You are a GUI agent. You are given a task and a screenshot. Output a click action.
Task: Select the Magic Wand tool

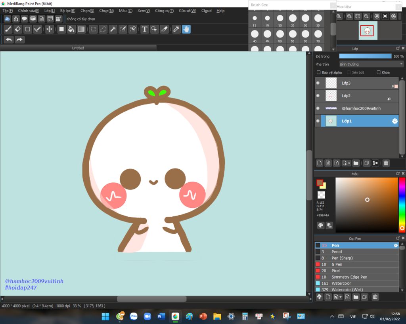pos(113,29)
